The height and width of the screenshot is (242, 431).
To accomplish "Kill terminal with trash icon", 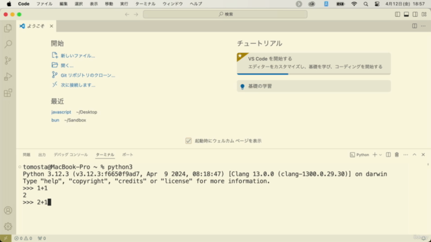I will (x=397, y=155).
